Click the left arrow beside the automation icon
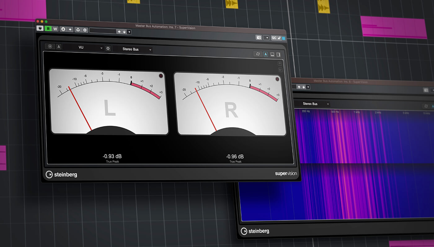 point(70,29)
